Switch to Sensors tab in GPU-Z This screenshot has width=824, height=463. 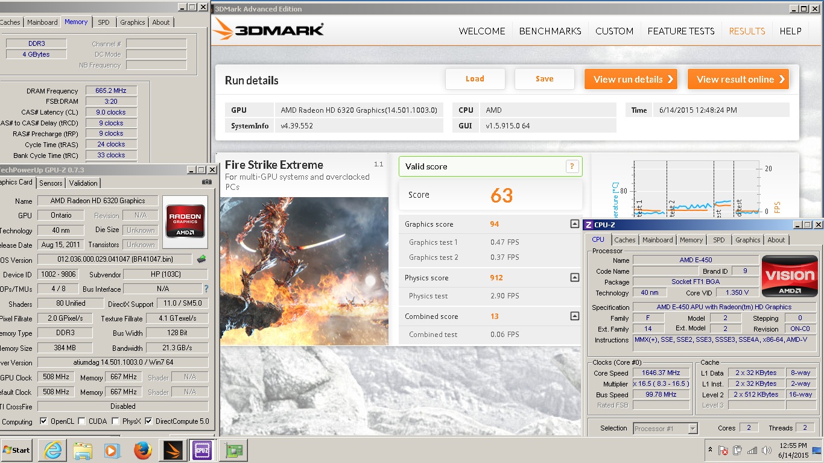(51, 183)
